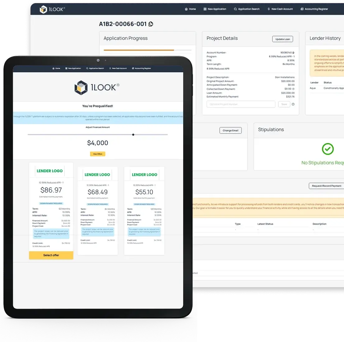Click the yellow View Offers button
The image size is (344, 342).
(x=98, y=154)
